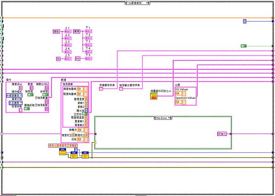Select the blue 0 constant at top right
Screen dimensions: 275x196
tap(245, 22)
